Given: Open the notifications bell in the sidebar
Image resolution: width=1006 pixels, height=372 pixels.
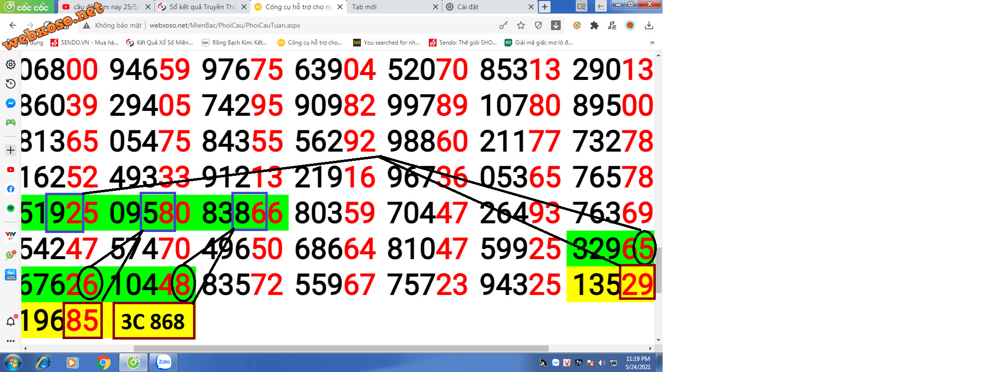Looking at the screenshot, I should coord(10,321).
